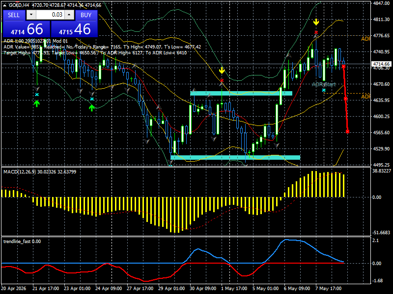Select the yellow down arrow above 7 May
Image resolution: width=393 pixels, height=294 pixels.
316,22
